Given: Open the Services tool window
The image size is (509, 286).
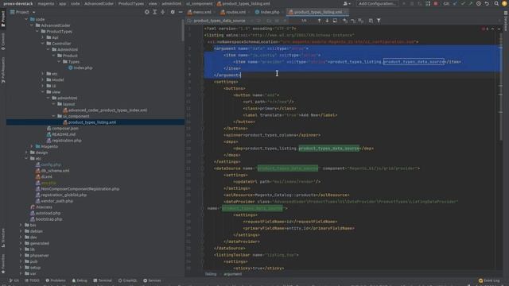Looking at the screenshot, I should 152,280.
